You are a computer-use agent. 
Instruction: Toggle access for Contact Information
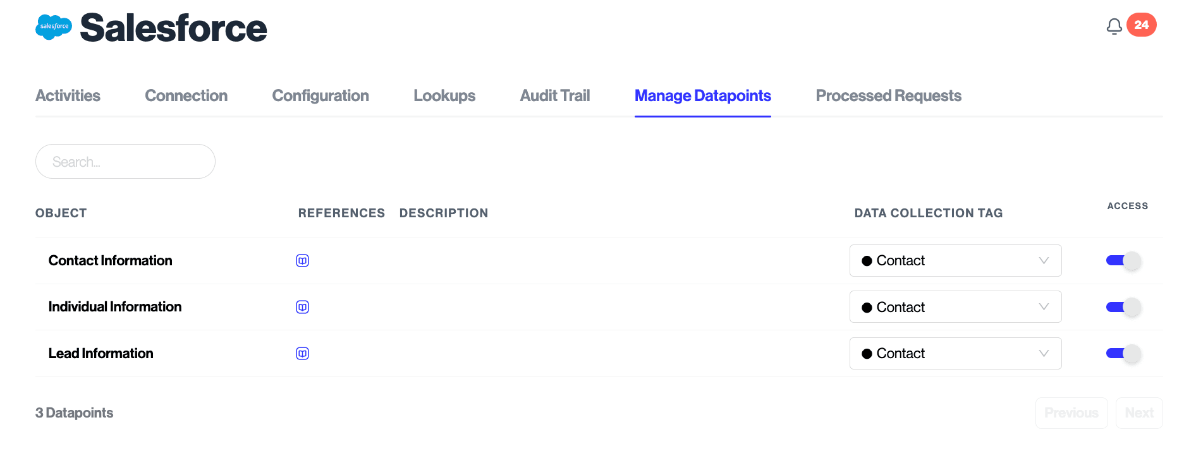click(x=1123, y=261)
